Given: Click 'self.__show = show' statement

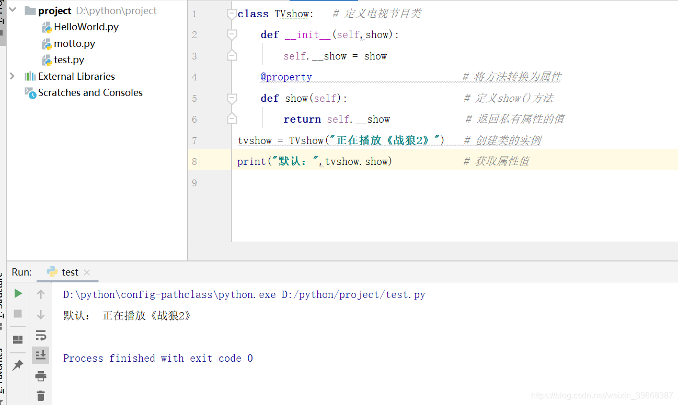Looking at the screenshot, I should pyautogui.click(x=335, y=56).
